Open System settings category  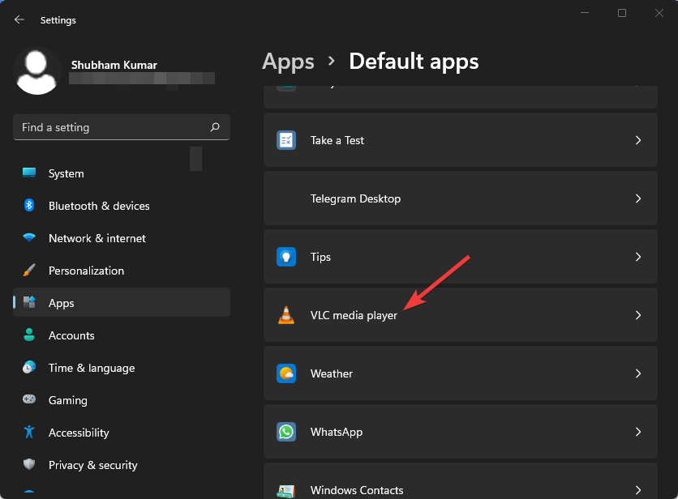click(122, 173)
